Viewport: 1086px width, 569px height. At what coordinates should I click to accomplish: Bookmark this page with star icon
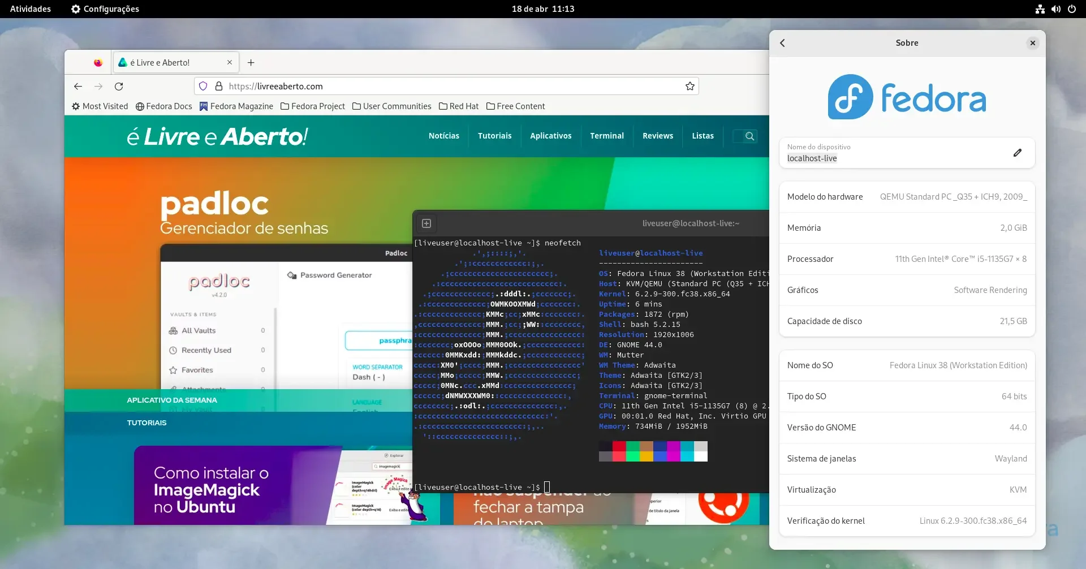click(x=689, y=87)
